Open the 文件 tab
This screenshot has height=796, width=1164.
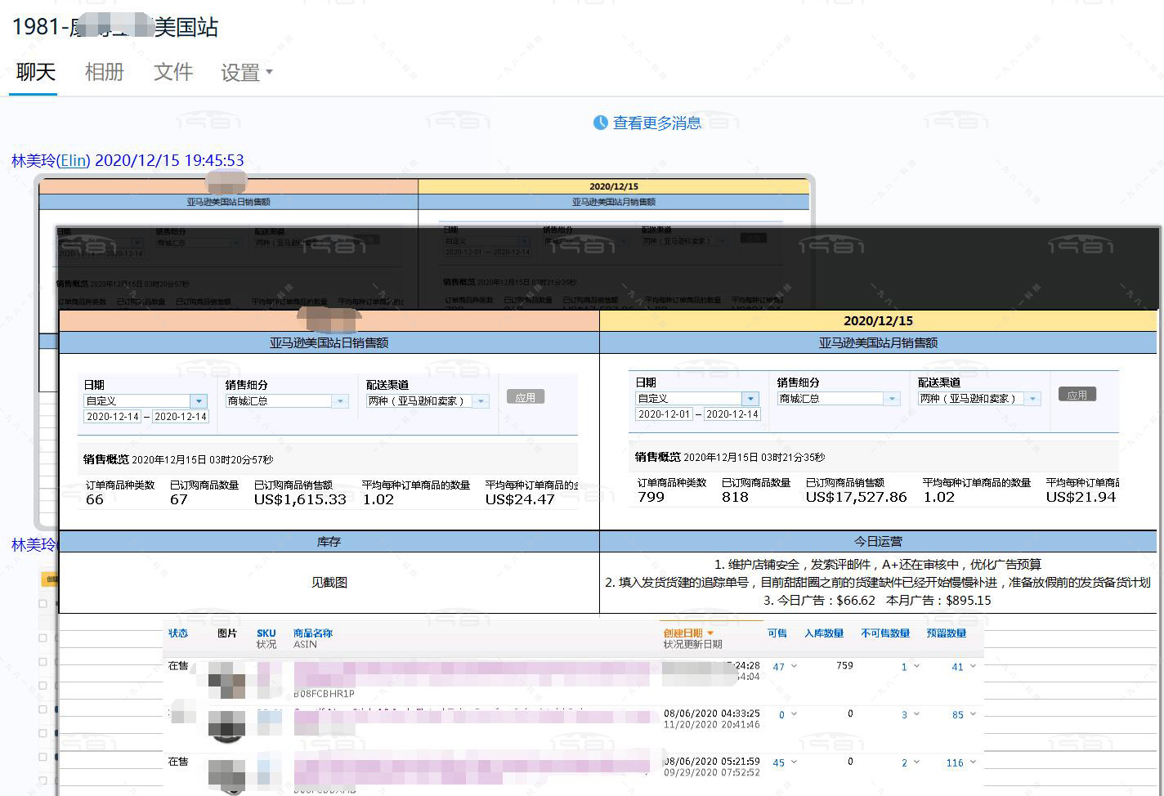tap(173, 72)
